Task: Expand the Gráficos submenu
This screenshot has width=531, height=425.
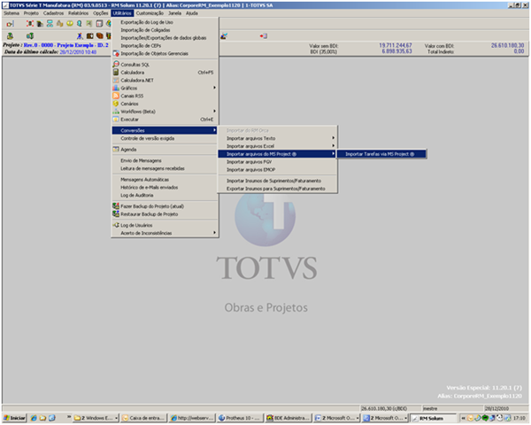Action: (165, 88)
